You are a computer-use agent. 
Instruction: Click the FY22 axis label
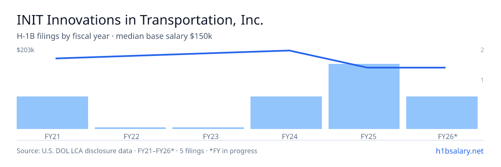pyautogui.click(x=130, y=136)
